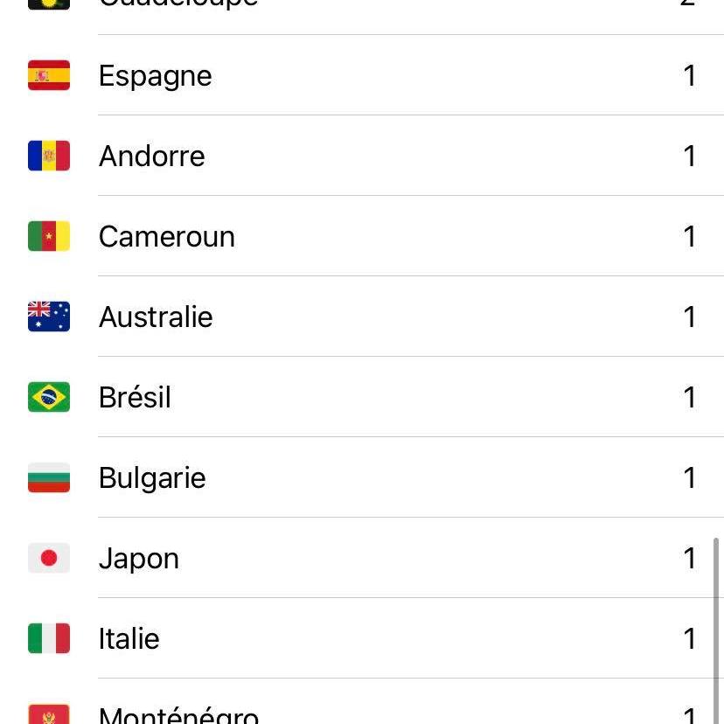The width and height of the screenshot is (724, 724).
Task: Tap the Italy flag icon
Action: click(49, 639)
